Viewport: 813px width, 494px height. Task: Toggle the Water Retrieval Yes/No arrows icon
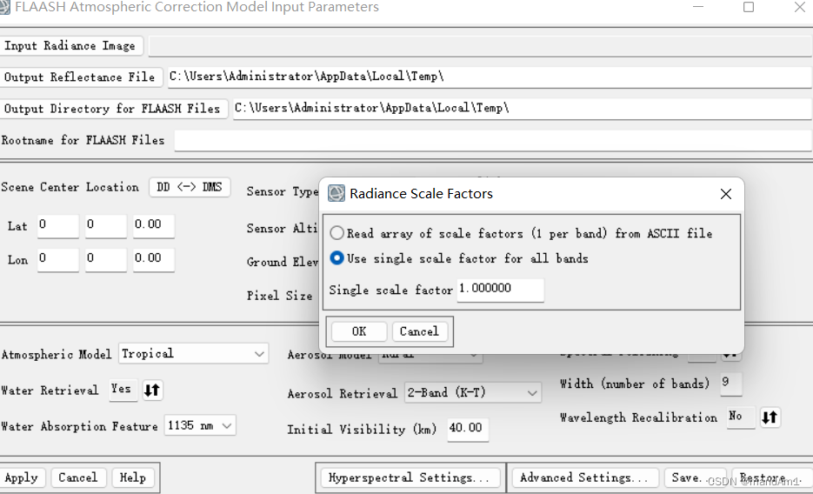pos(152,391)
